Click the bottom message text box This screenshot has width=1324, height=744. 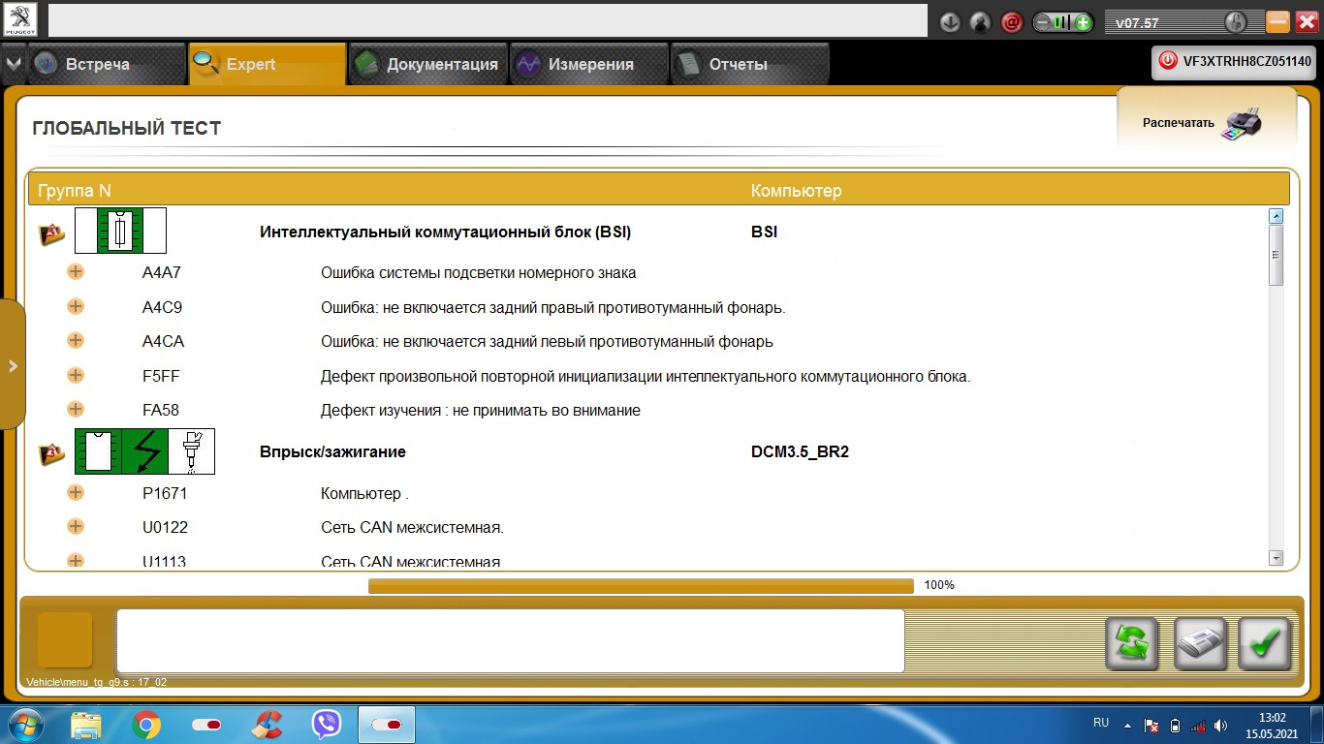[510, 640]
